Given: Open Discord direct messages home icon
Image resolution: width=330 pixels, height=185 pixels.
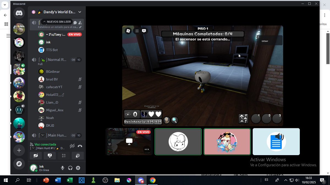Looking at the screenshot, I should coord(19,13).
